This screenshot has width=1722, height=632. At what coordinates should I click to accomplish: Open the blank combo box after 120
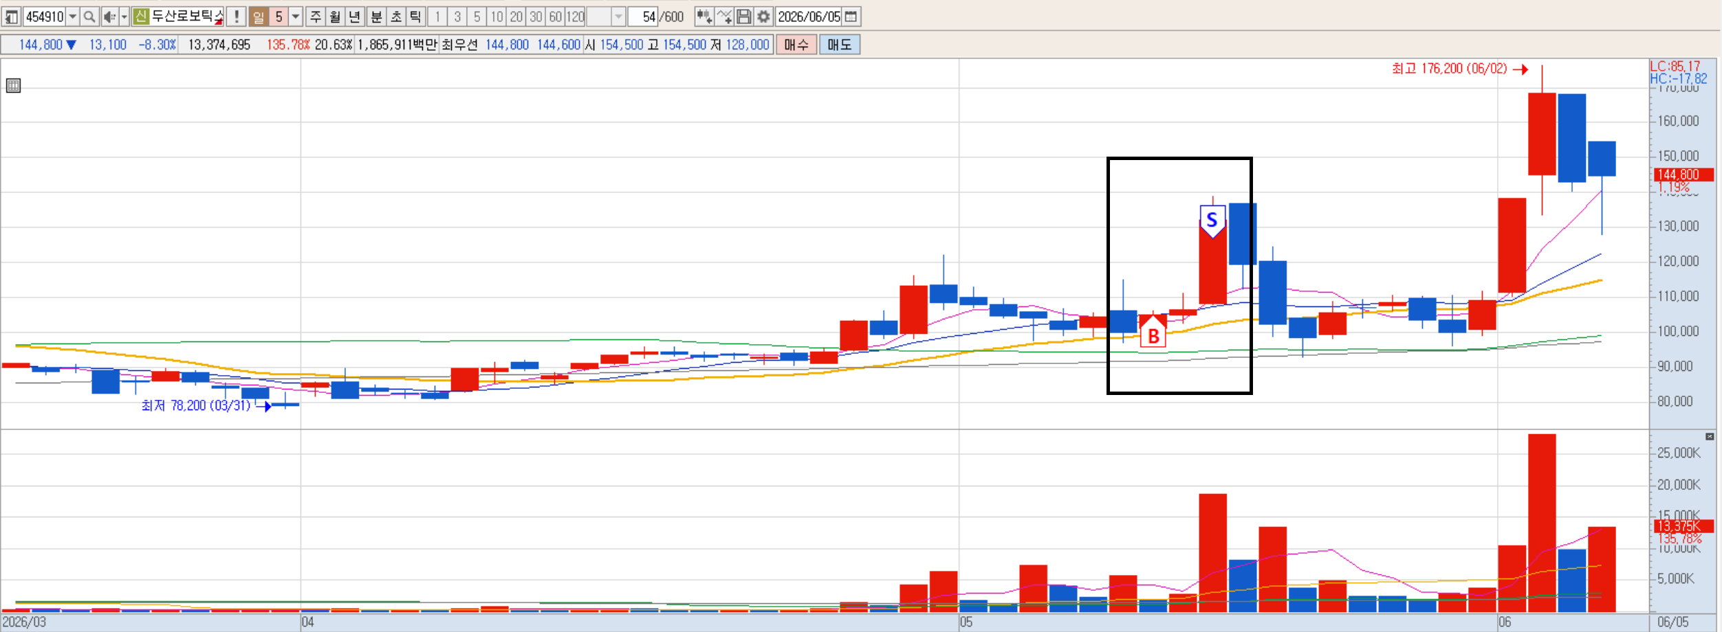606,16
